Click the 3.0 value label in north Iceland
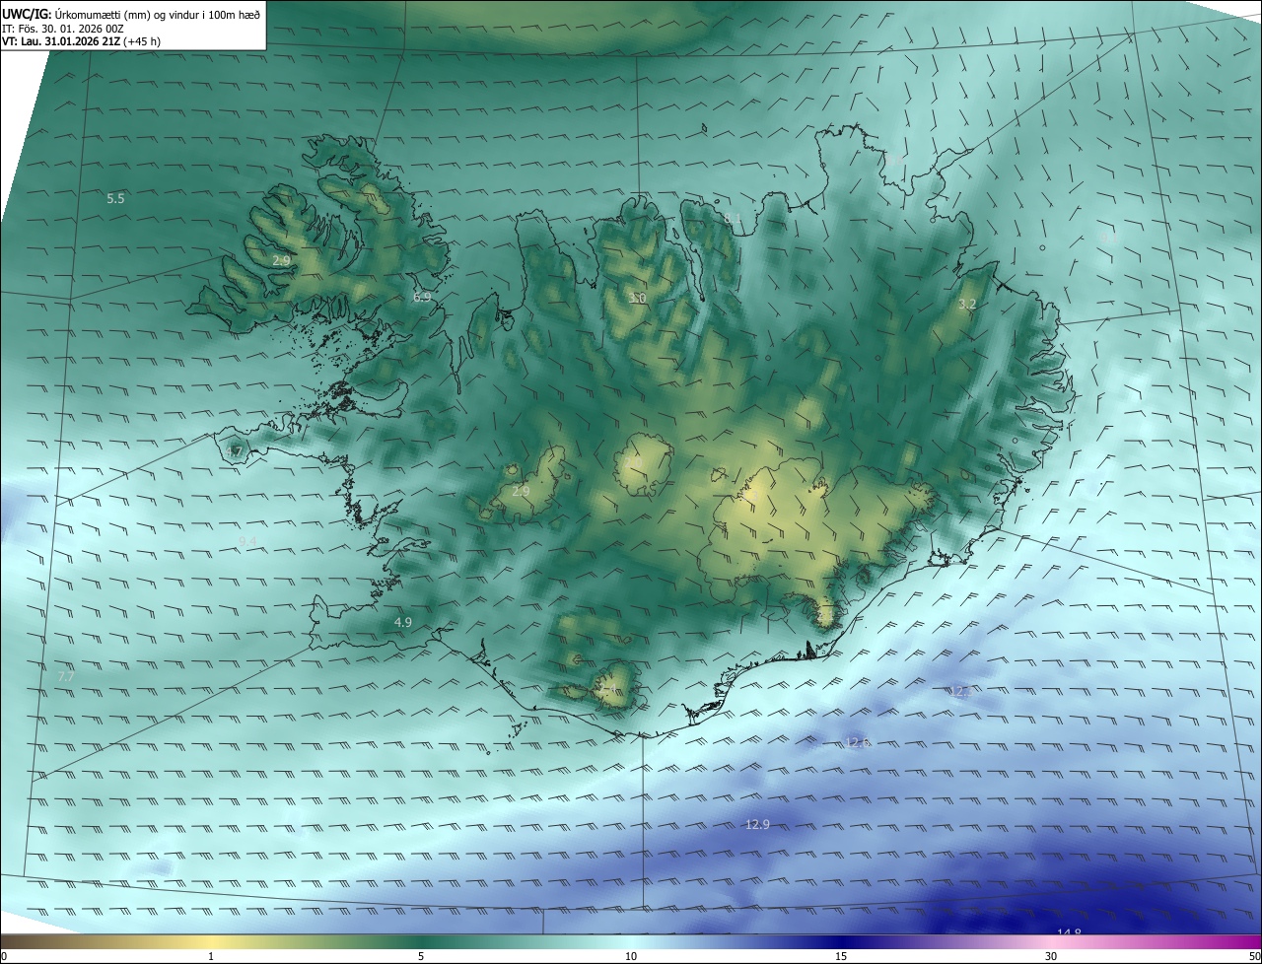Viewport: 1262px width, 964px height. [x=638, y=298]
